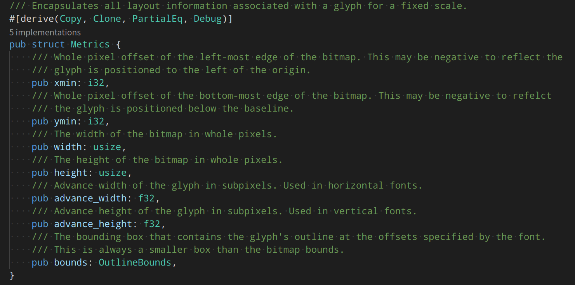Place cursor on the ymin field

coord(65,121)
